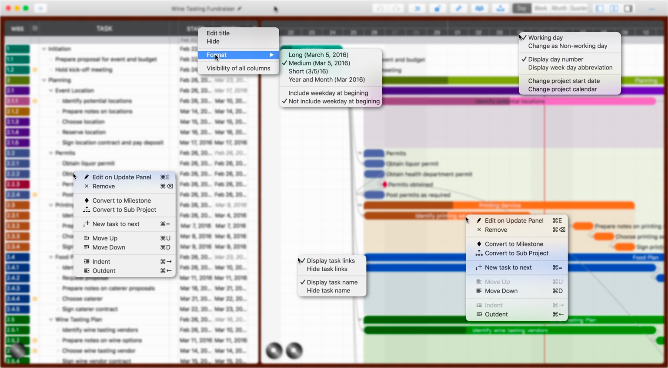The width and height of the screenshot is (668, 368).
Task: Collapse the Permits task group in task list
Action: (x=51, y=153)
